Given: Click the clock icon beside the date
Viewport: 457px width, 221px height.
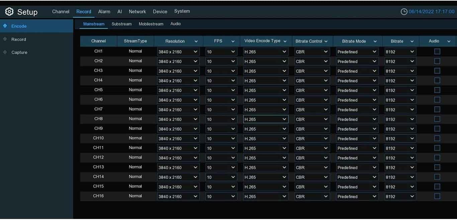Looking at the screenshot, I should 404,12.
